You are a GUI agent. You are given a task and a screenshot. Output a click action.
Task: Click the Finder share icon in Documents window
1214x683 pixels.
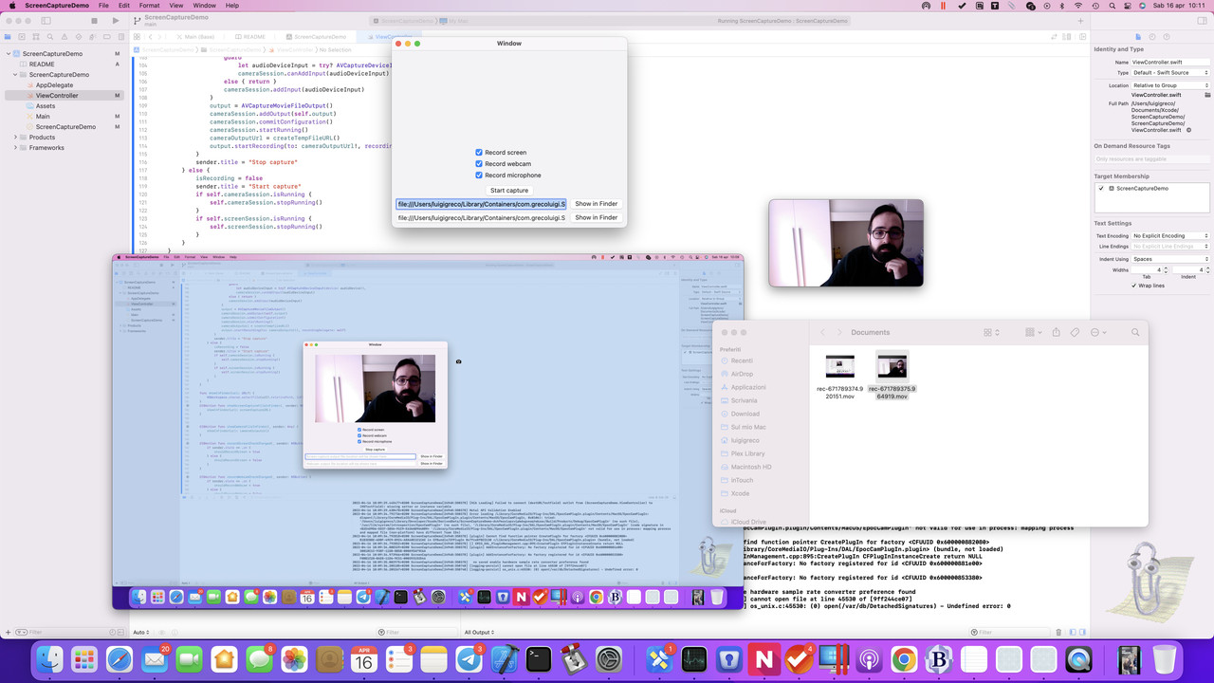[x=1056, y=332]
